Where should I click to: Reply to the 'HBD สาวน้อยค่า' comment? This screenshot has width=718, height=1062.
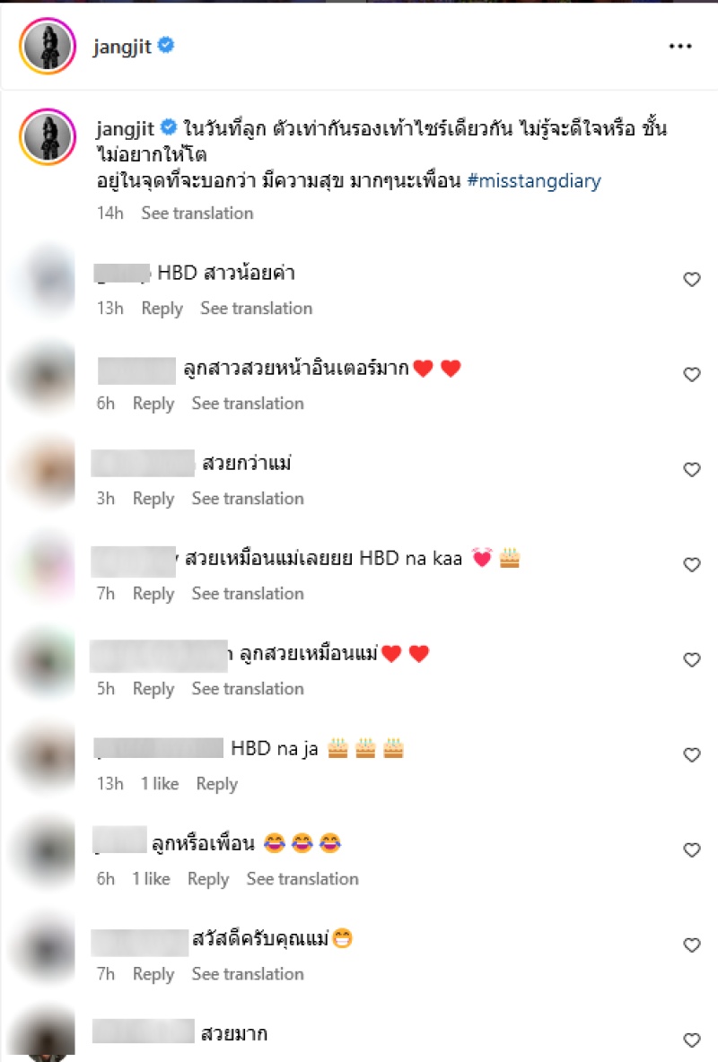coord(162,309)
